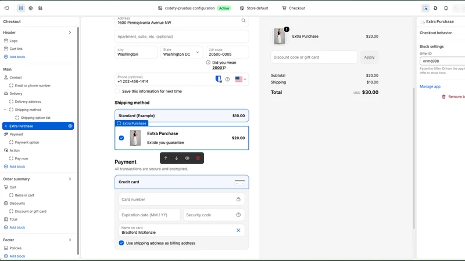Click the address search magnifier icon

pyautogui.click(x=243, y=20)
